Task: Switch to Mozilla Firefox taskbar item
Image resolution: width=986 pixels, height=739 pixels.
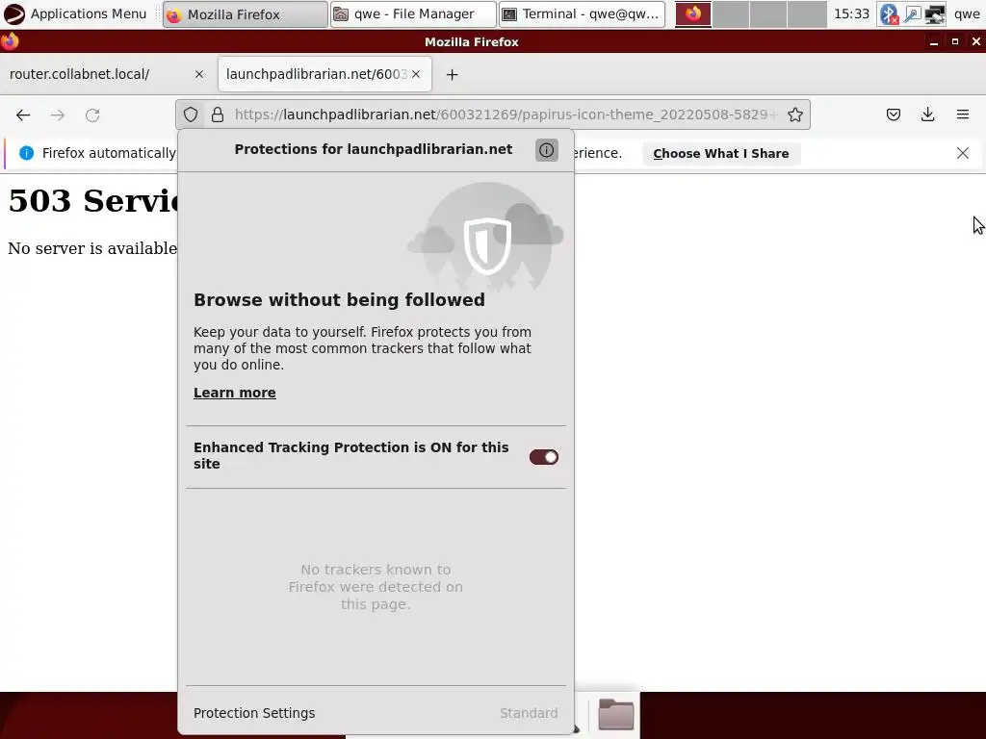Action: pyautogui.click(x=246, y=14)
